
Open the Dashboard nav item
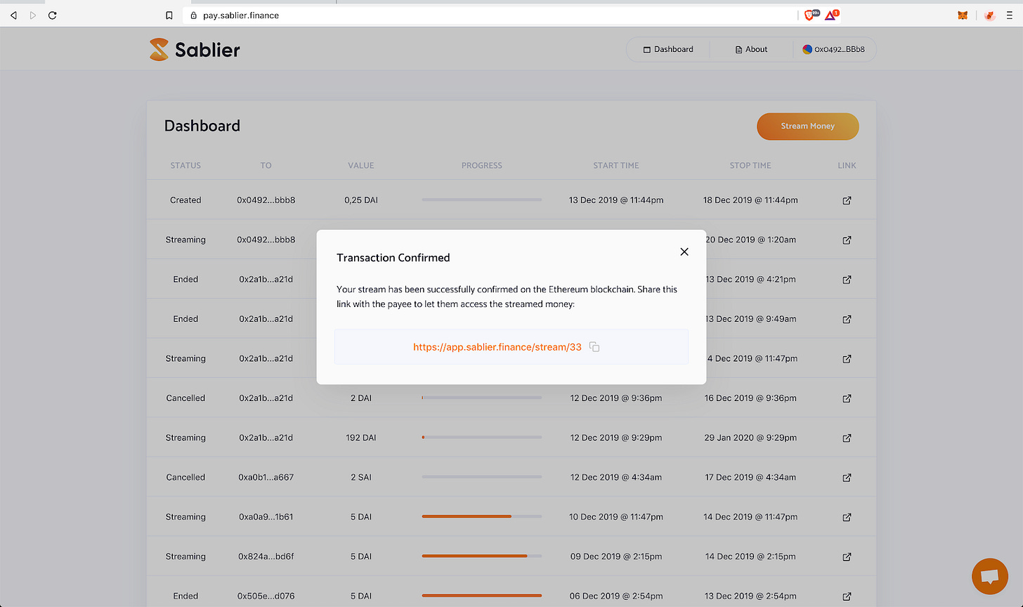[x=668, y=49]
